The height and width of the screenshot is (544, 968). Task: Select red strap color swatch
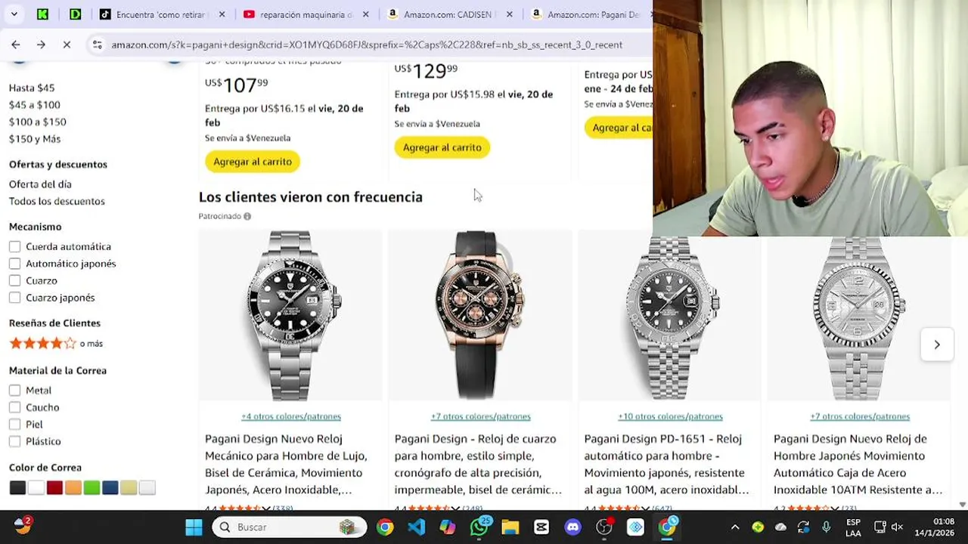point(54,488)
